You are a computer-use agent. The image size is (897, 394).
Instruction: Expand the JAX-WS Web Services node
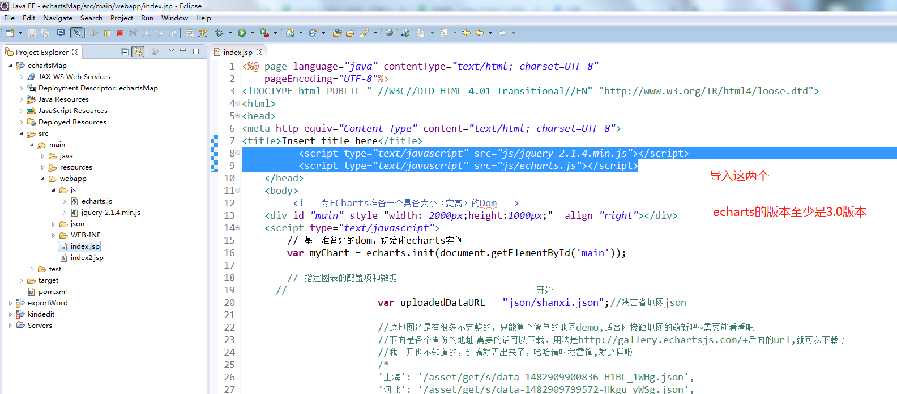21,77
